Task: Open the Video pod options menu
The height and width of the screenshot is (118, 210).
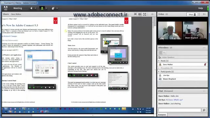Action: (204, 14)
